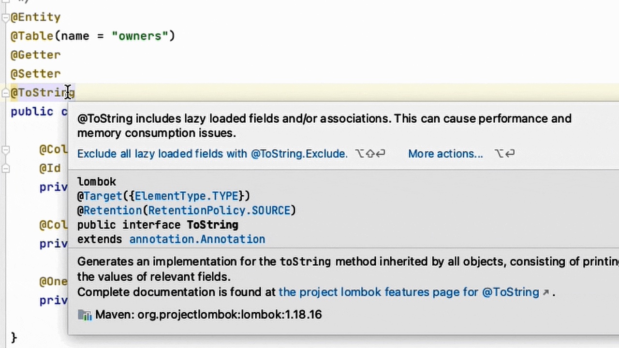Place cursor in the "owners" string
Image resolution: width=619 pixels, height=348 pixels.
point(143,36)
